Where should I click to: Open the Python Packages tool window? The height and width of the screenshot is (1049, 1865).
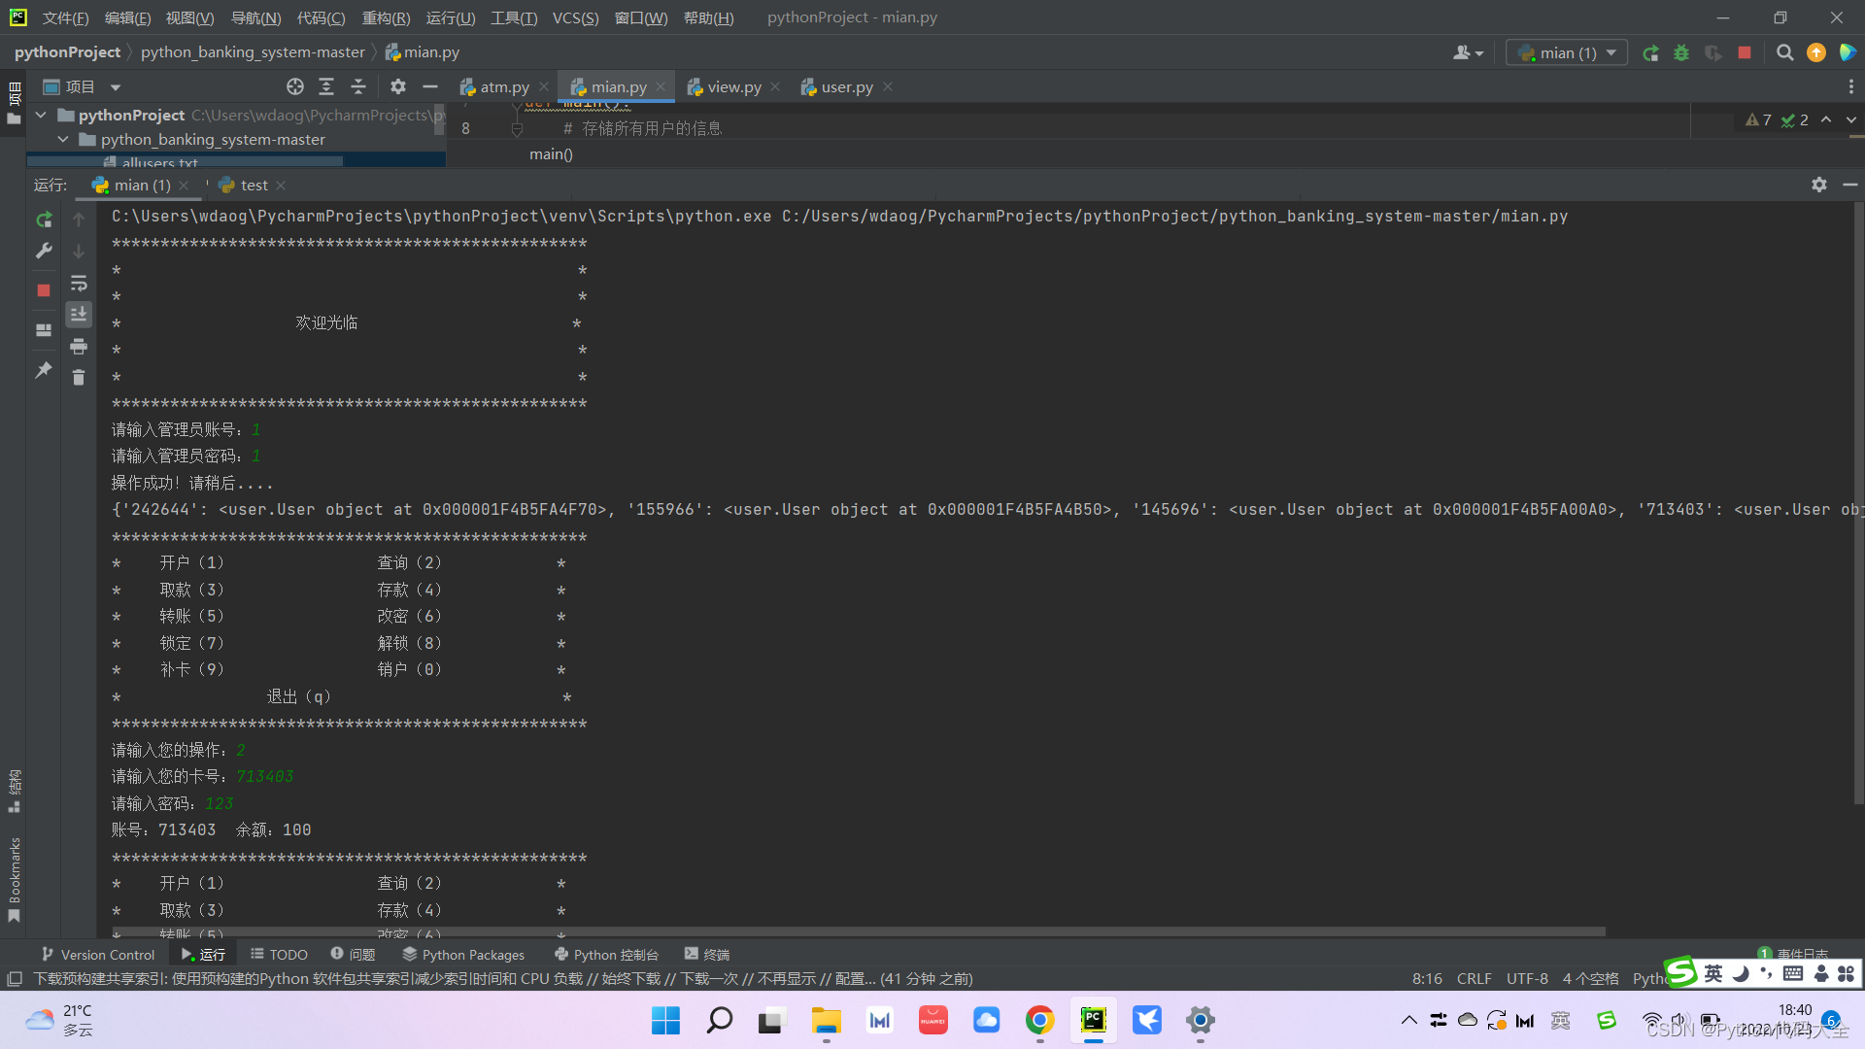[463, 955]
